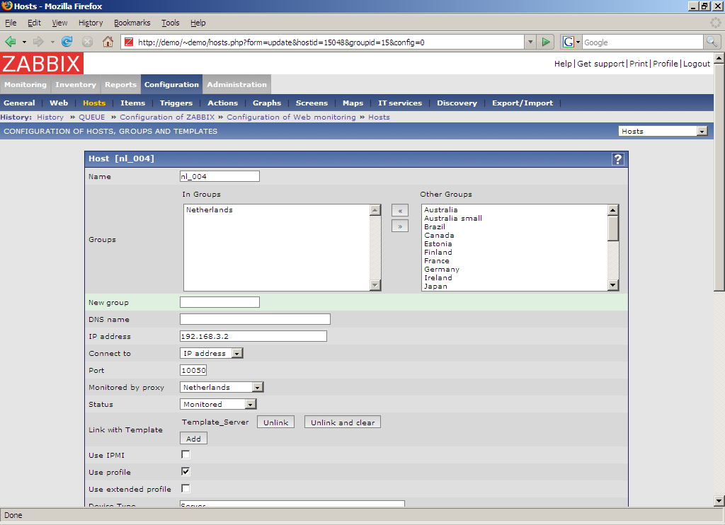725x525 pixels.
Task: Click the Zabbix site favicon in address bar
Action: (129, 42)
